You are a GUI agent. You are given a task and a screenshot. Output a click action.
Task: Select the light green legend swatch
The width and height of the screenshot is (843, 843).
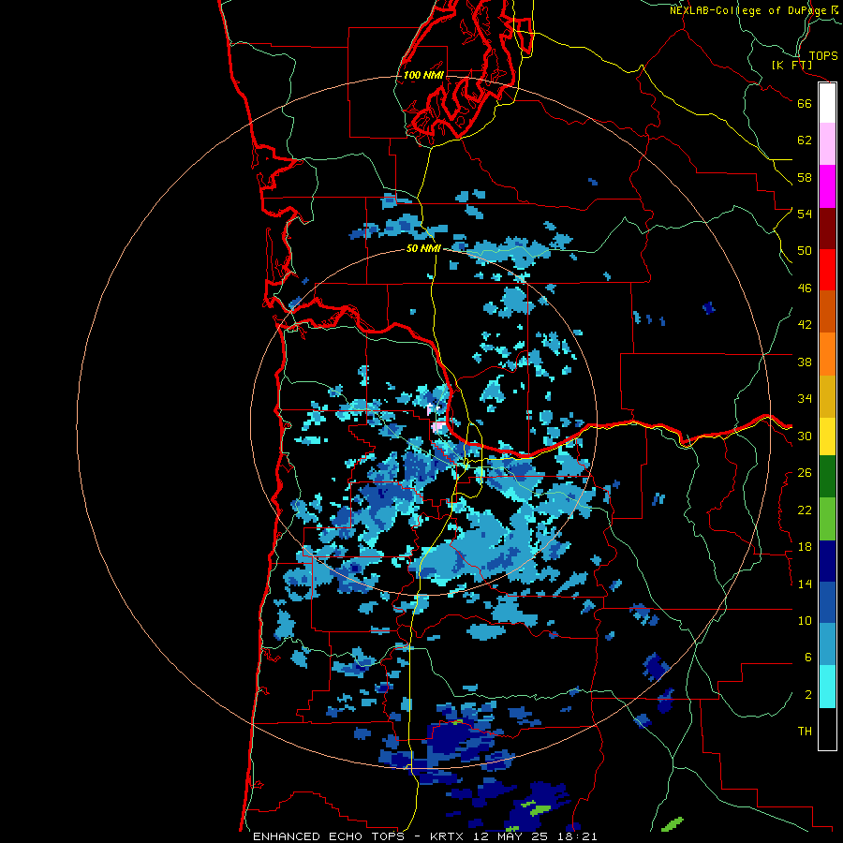pyautogui.click(x=827, y=518)
